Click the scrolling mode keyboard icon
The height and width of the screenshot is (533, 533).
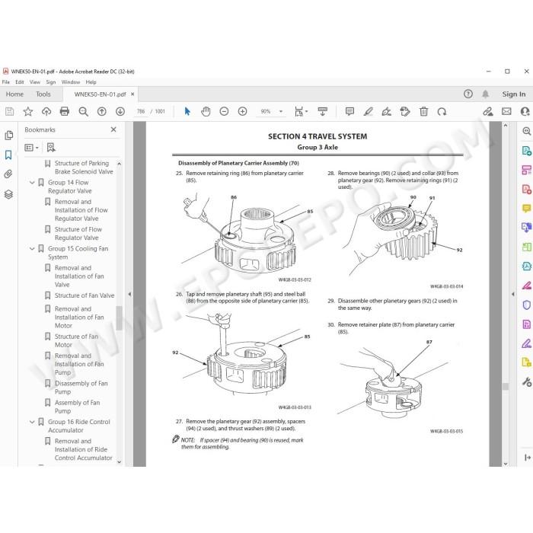point(323,111)
